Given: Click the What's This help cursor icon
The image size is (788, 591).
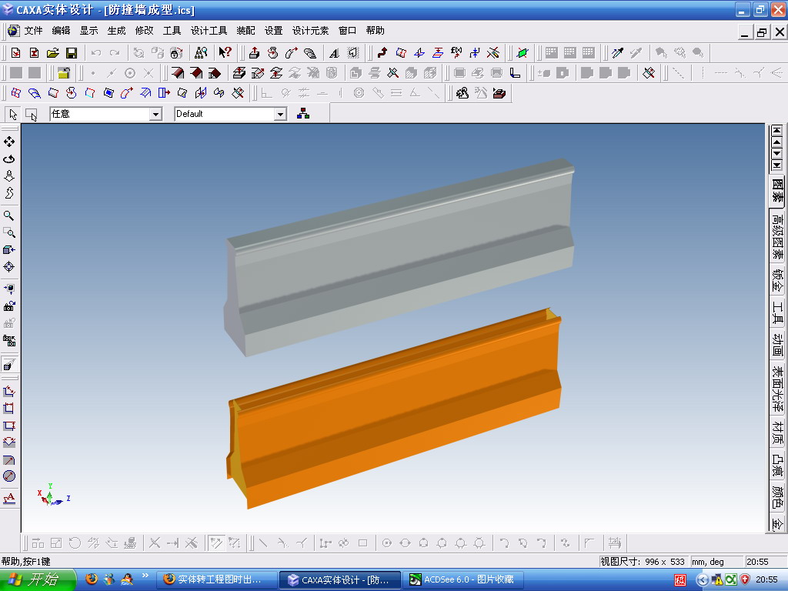Looking at the screenshot, I should click(x=225, y=52).
